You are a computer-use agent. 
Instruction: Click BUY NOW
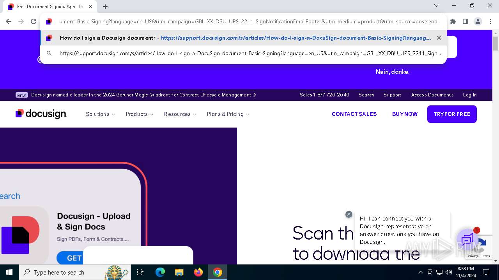point(405,114)
